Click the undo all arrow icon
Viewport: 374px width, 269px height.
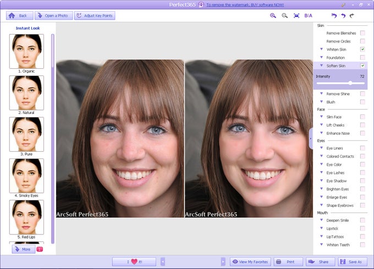[x=334, y=16]
